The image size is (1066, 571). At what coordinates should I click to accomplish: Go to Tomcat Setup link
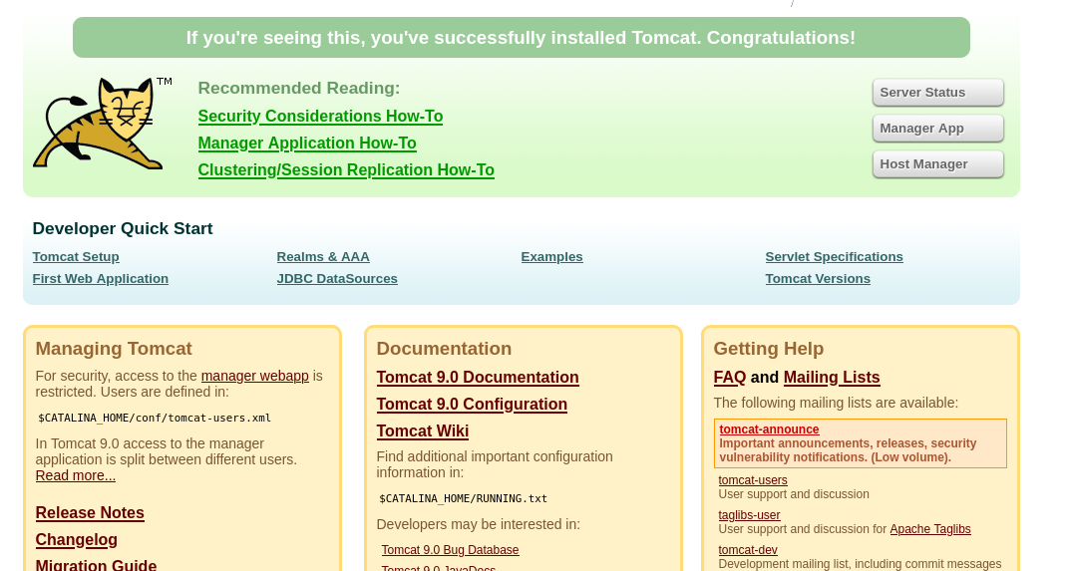click(76, 257)
